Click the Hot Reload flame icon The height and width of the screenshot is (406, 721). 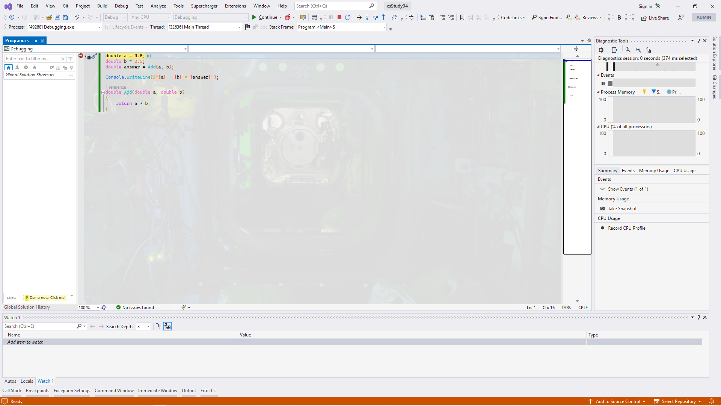coord(288,17)
